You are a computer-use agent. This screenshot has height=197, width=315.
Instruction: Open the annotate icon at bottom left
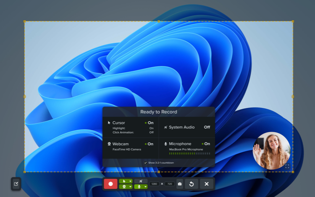point(16,184)
